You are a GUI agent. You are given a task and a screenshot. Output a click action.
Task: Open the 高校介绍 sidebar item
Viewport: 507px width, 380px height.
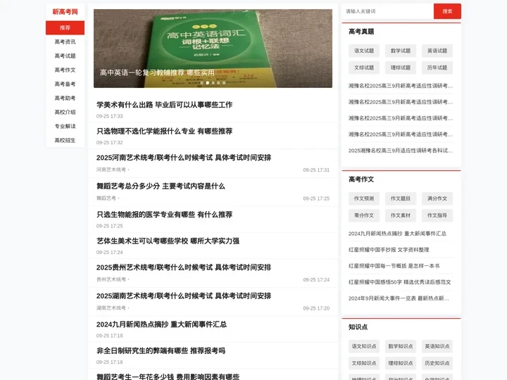[65, 112]
